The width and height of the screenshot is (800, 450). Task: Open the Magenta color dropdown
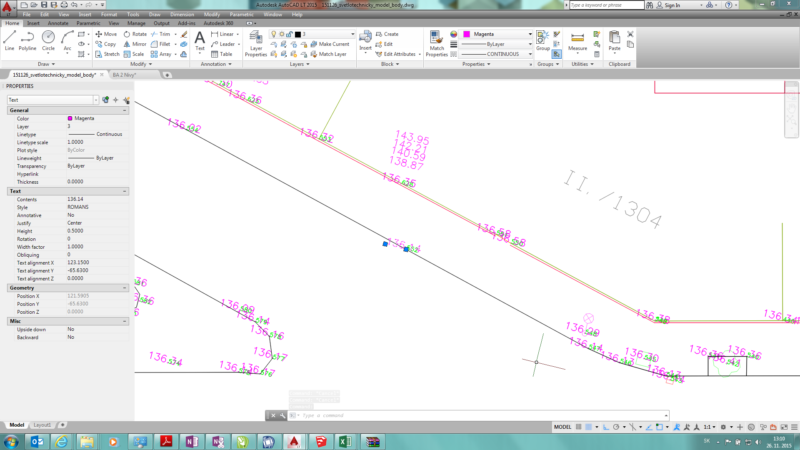496,34
